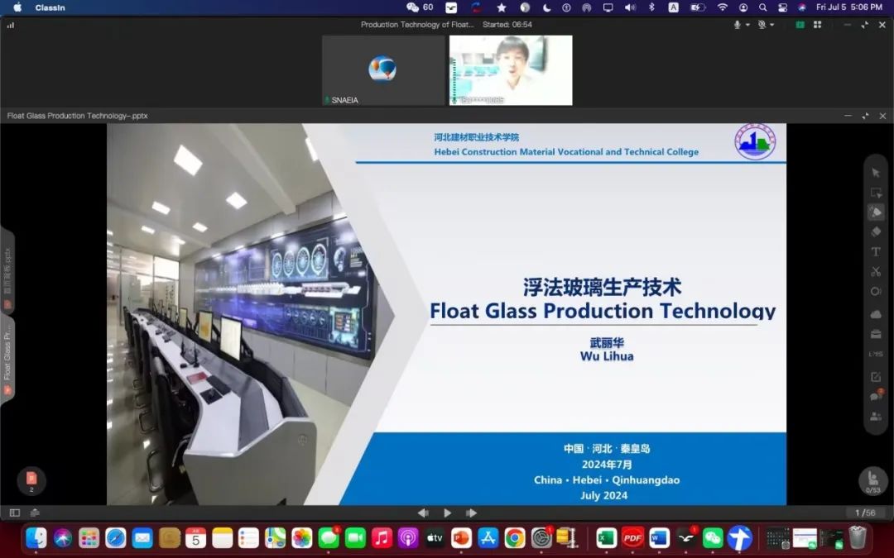Choose the area selection tool in the toolbar
The width and height of the screenshot is (894, 558).
coord(876,193)
